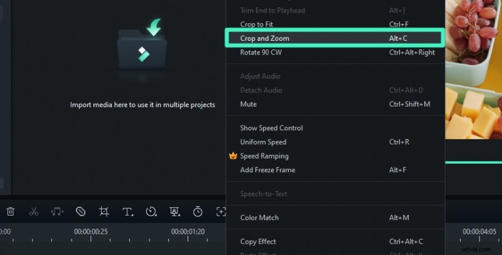Select Crop to Fit menu entry
The image size is (502, 255).
click(x=256, y=24)
